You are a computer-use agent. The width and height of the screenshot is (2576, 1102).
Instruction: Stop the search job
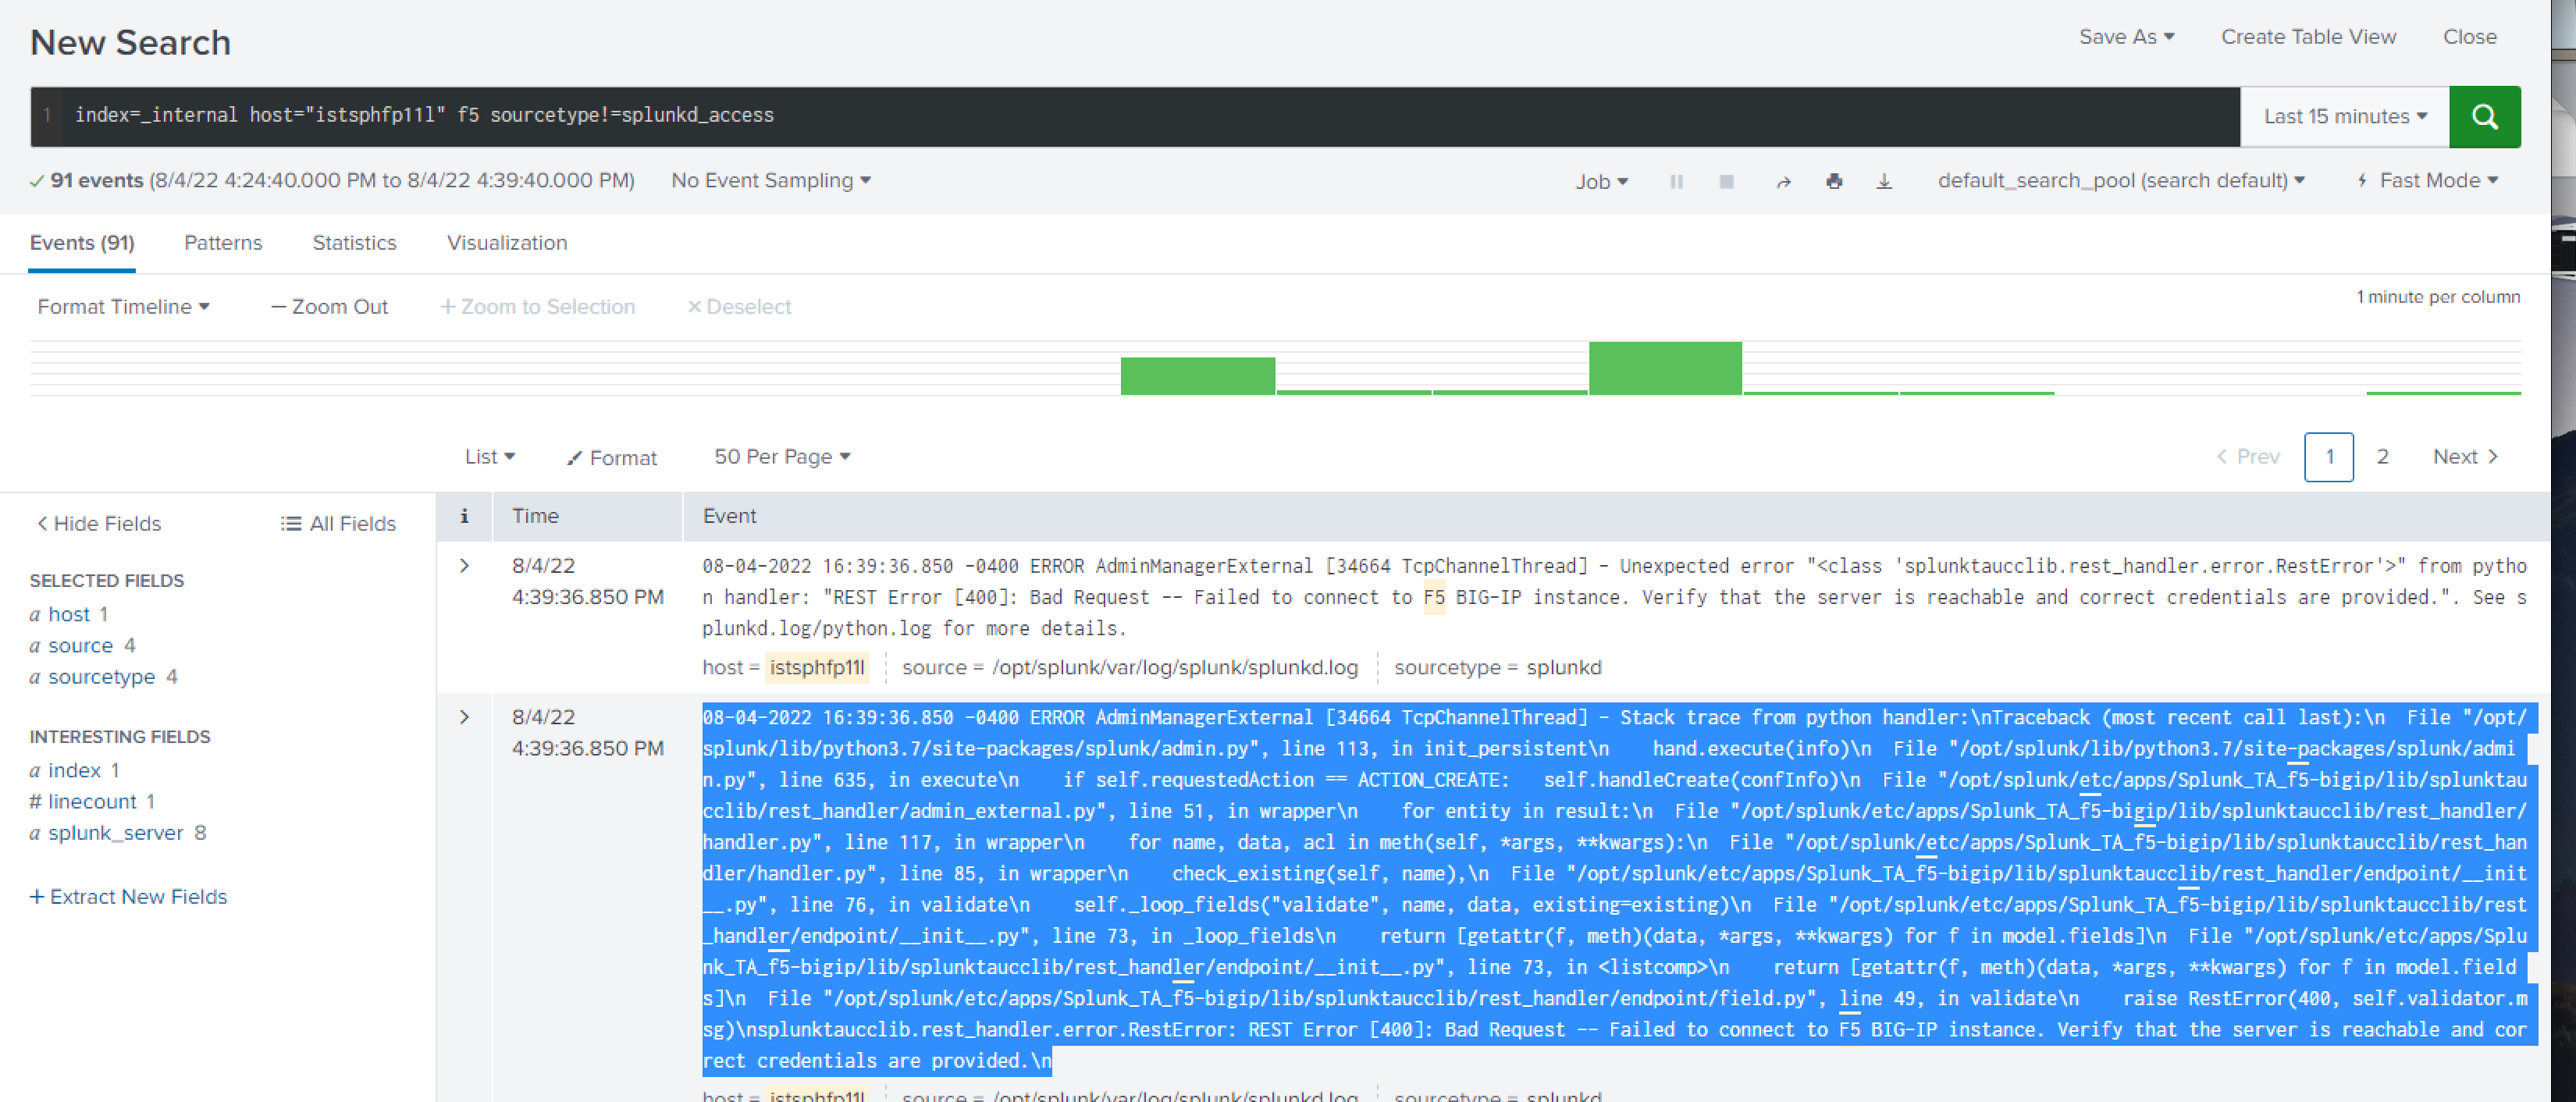[1726, 182]
